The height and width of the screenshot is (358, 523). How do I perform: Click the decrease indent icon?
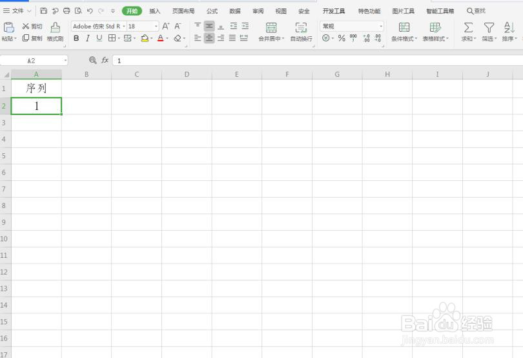(x=234, y=26)
